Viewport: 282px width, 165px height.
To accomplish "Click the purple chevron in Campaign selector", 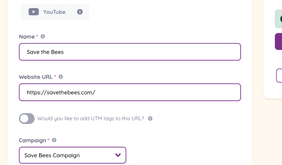I will pyautogui.click(x=118, y=155).
